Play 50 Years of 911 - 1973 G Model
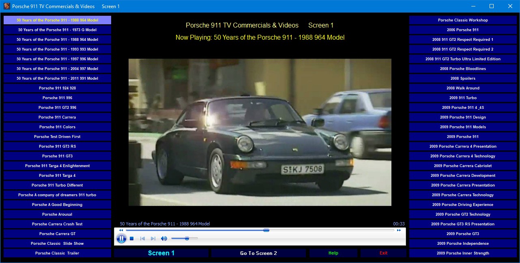Screen dimensions: 520x263 pos(57,30)
